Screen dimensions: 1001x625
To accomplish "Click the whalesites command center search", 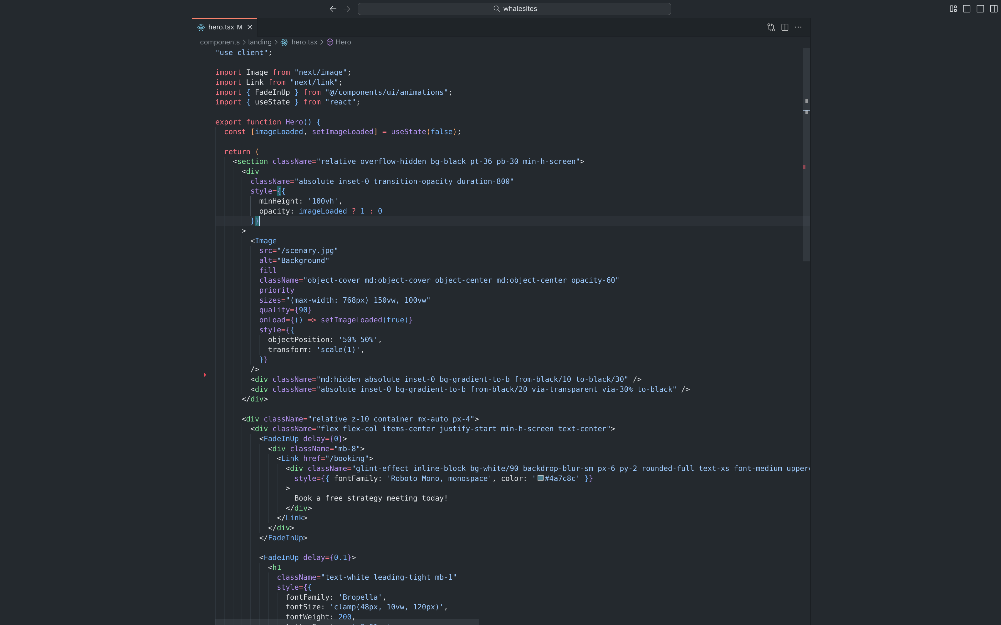I will 514,9.
